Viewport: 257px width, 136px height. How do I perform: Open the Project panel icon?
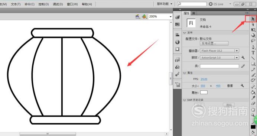(x=178, y=84)
